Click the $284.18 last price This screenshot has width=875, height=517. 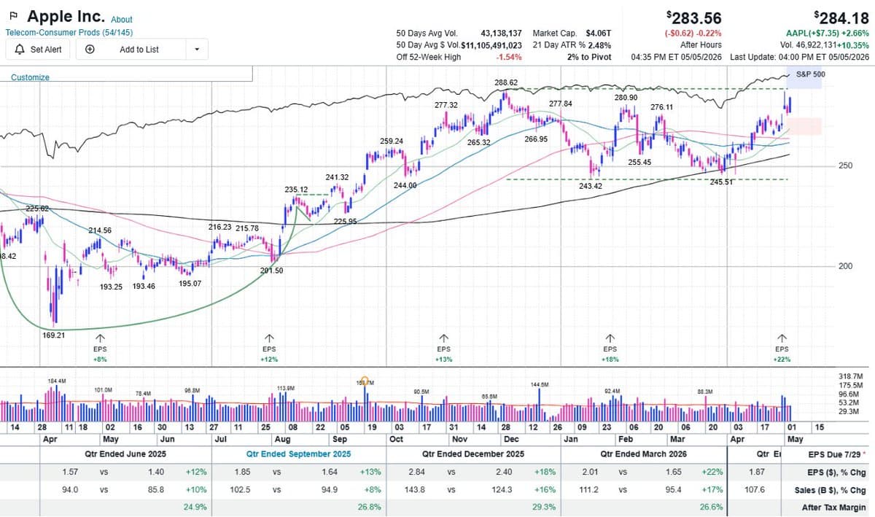841,18
